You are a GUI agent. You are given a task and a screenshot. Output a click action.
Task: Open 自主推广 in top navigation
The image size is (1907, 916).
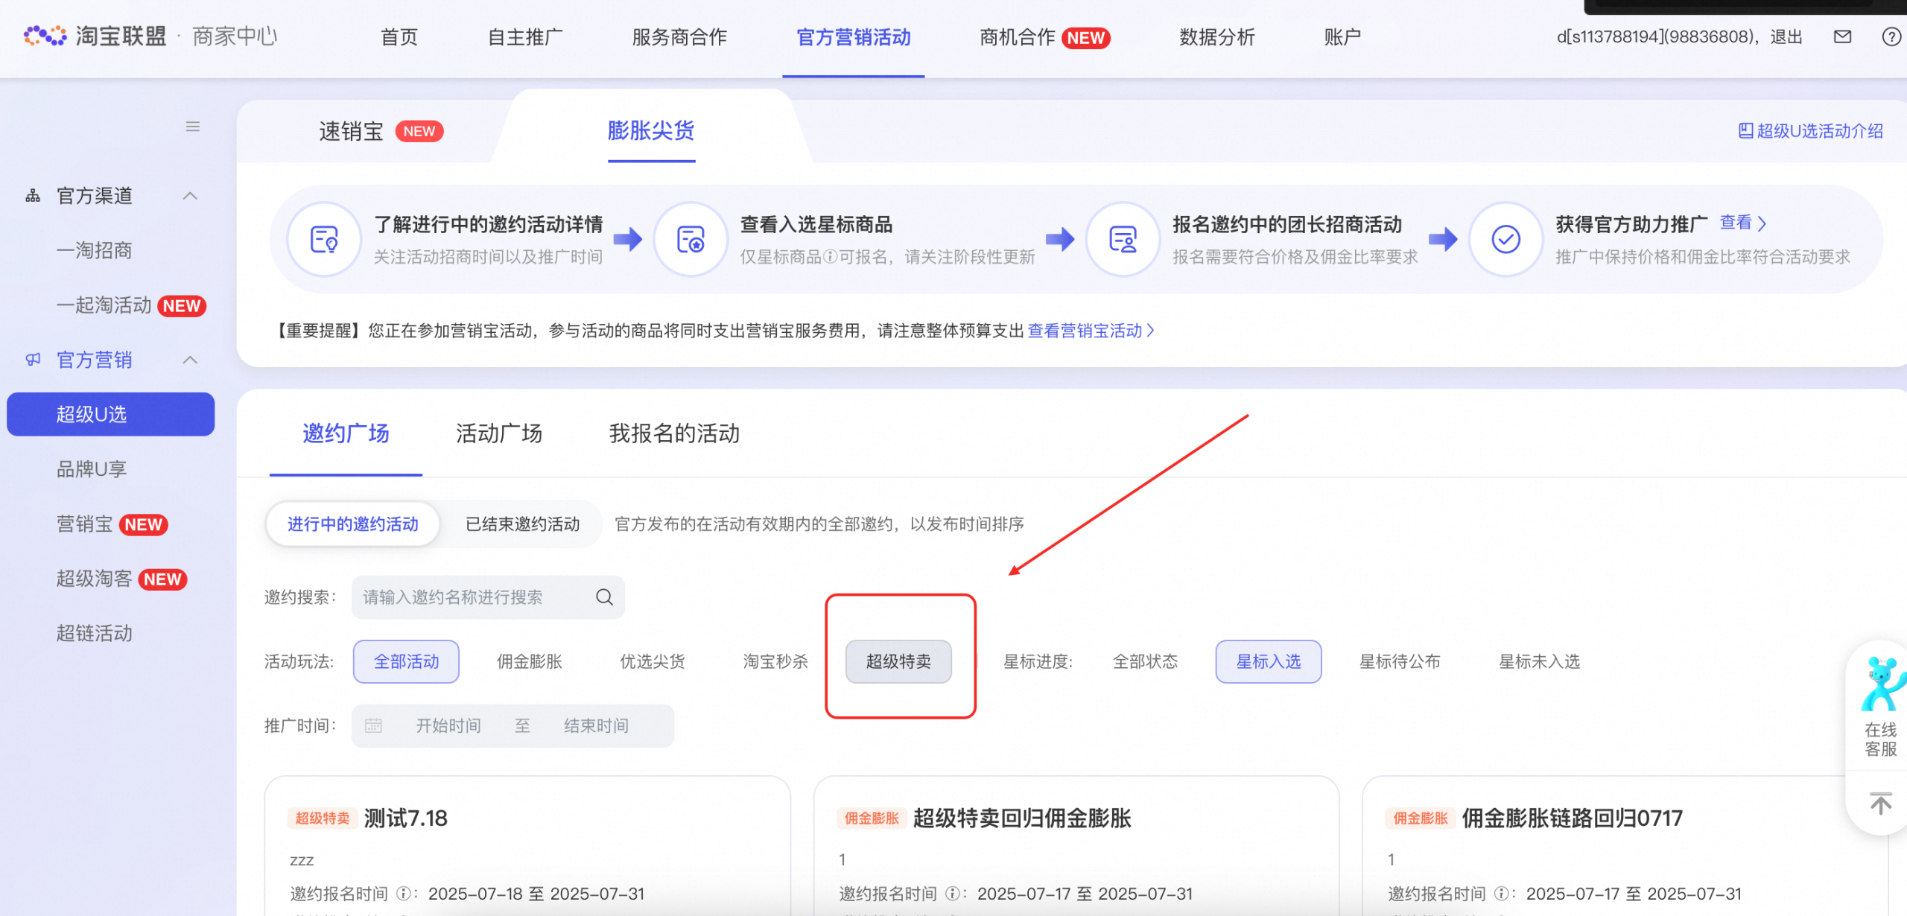click(x=525, y=36)
